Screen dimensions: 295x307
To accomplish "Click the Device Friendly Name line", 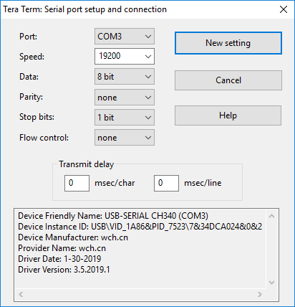I will (113, 216).
